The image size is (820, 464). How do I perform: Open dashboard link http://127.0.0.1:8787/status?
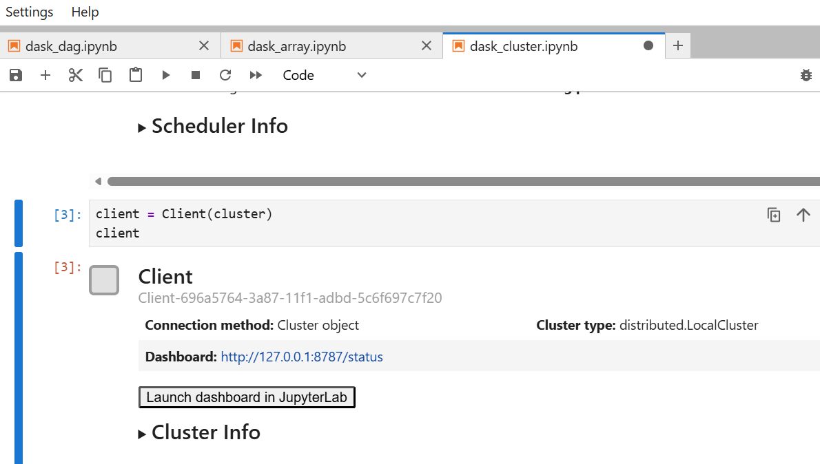302,357
